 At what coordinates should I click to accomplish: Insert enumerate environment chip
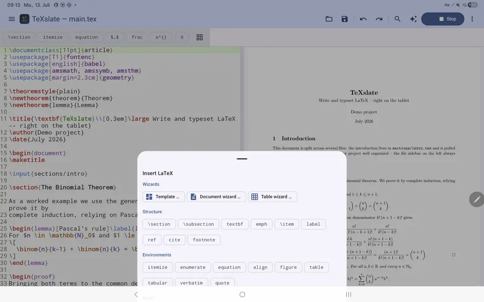tap(193, 267)
